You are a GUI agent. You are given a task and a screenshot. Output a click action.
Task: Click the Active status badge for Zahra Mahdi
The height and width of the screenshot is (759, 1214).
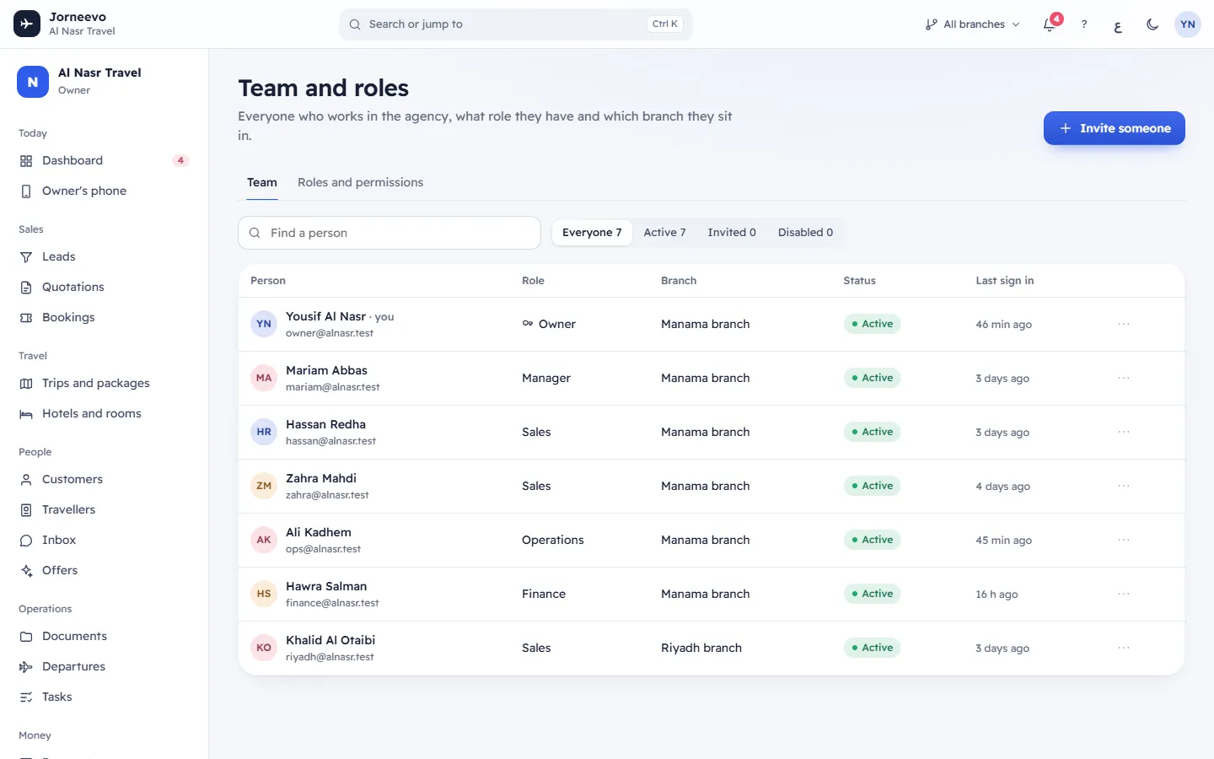(872, 486)
